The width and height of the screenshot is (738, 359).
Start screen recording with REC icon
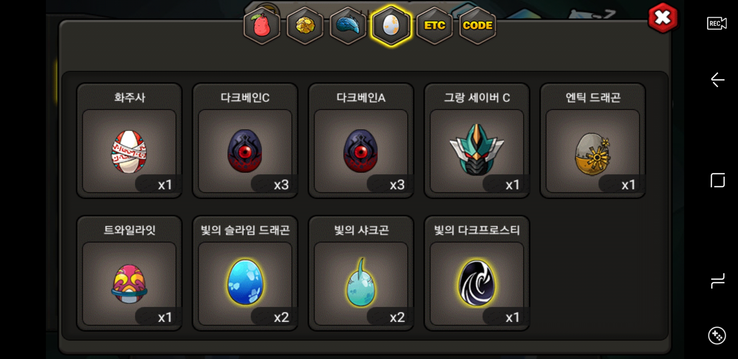(717, 24)
